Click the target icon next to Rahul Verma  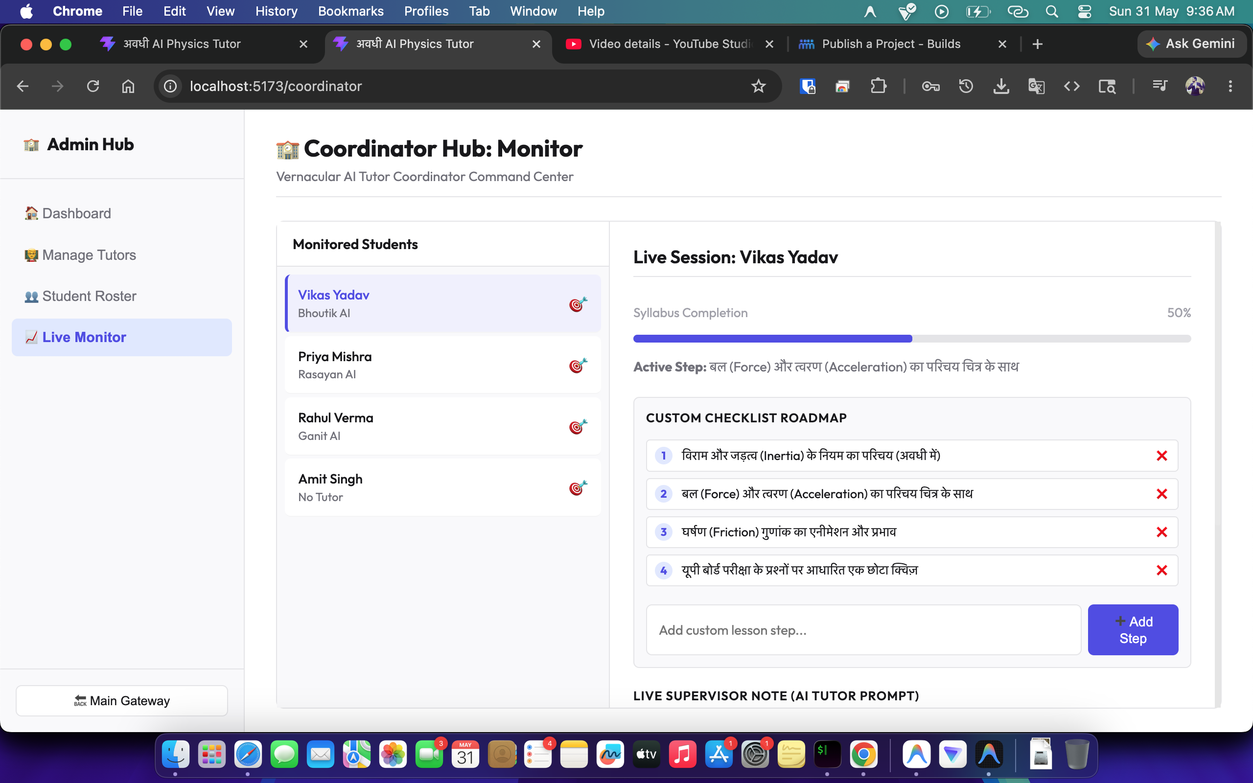[x=578, y=427]
